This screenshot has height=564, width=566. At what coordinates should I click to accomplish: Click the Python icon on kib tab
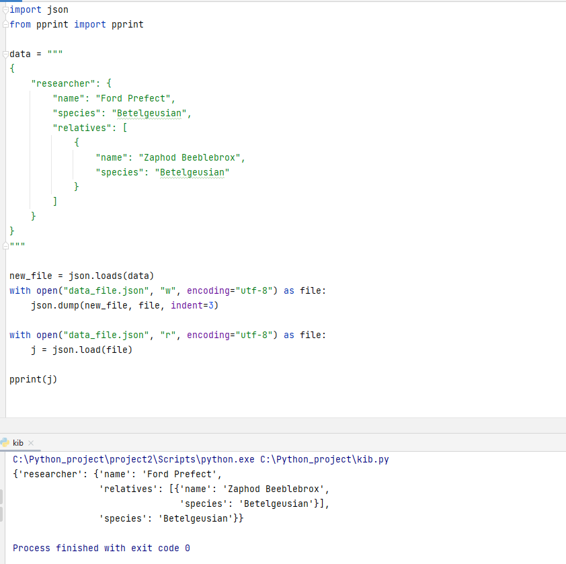(5, 443)
